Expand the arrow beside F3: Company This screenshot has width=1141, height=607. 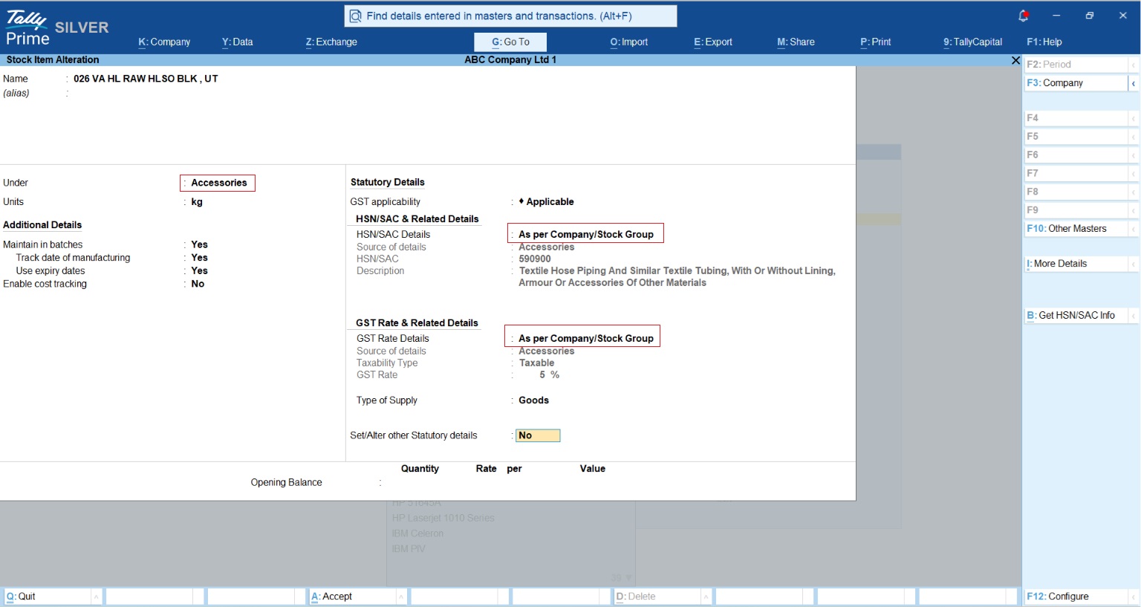pos(1134,83)
